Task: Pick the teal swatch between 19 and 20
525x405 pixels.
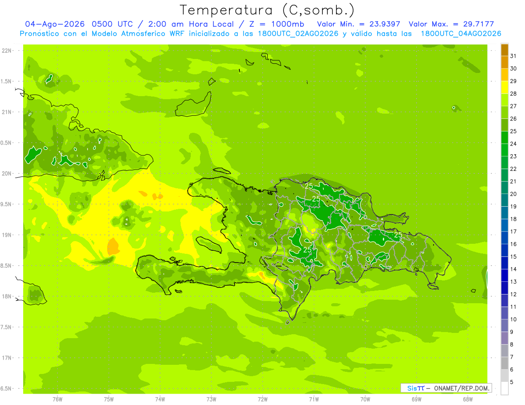Action: (x=504, y=200)
